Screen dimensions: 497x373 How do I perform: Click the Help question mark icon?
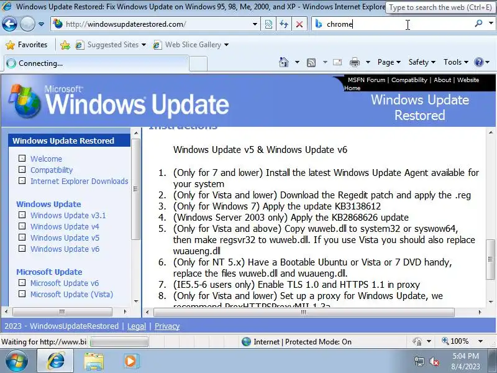pyautogui.click(x=478, y=62)
